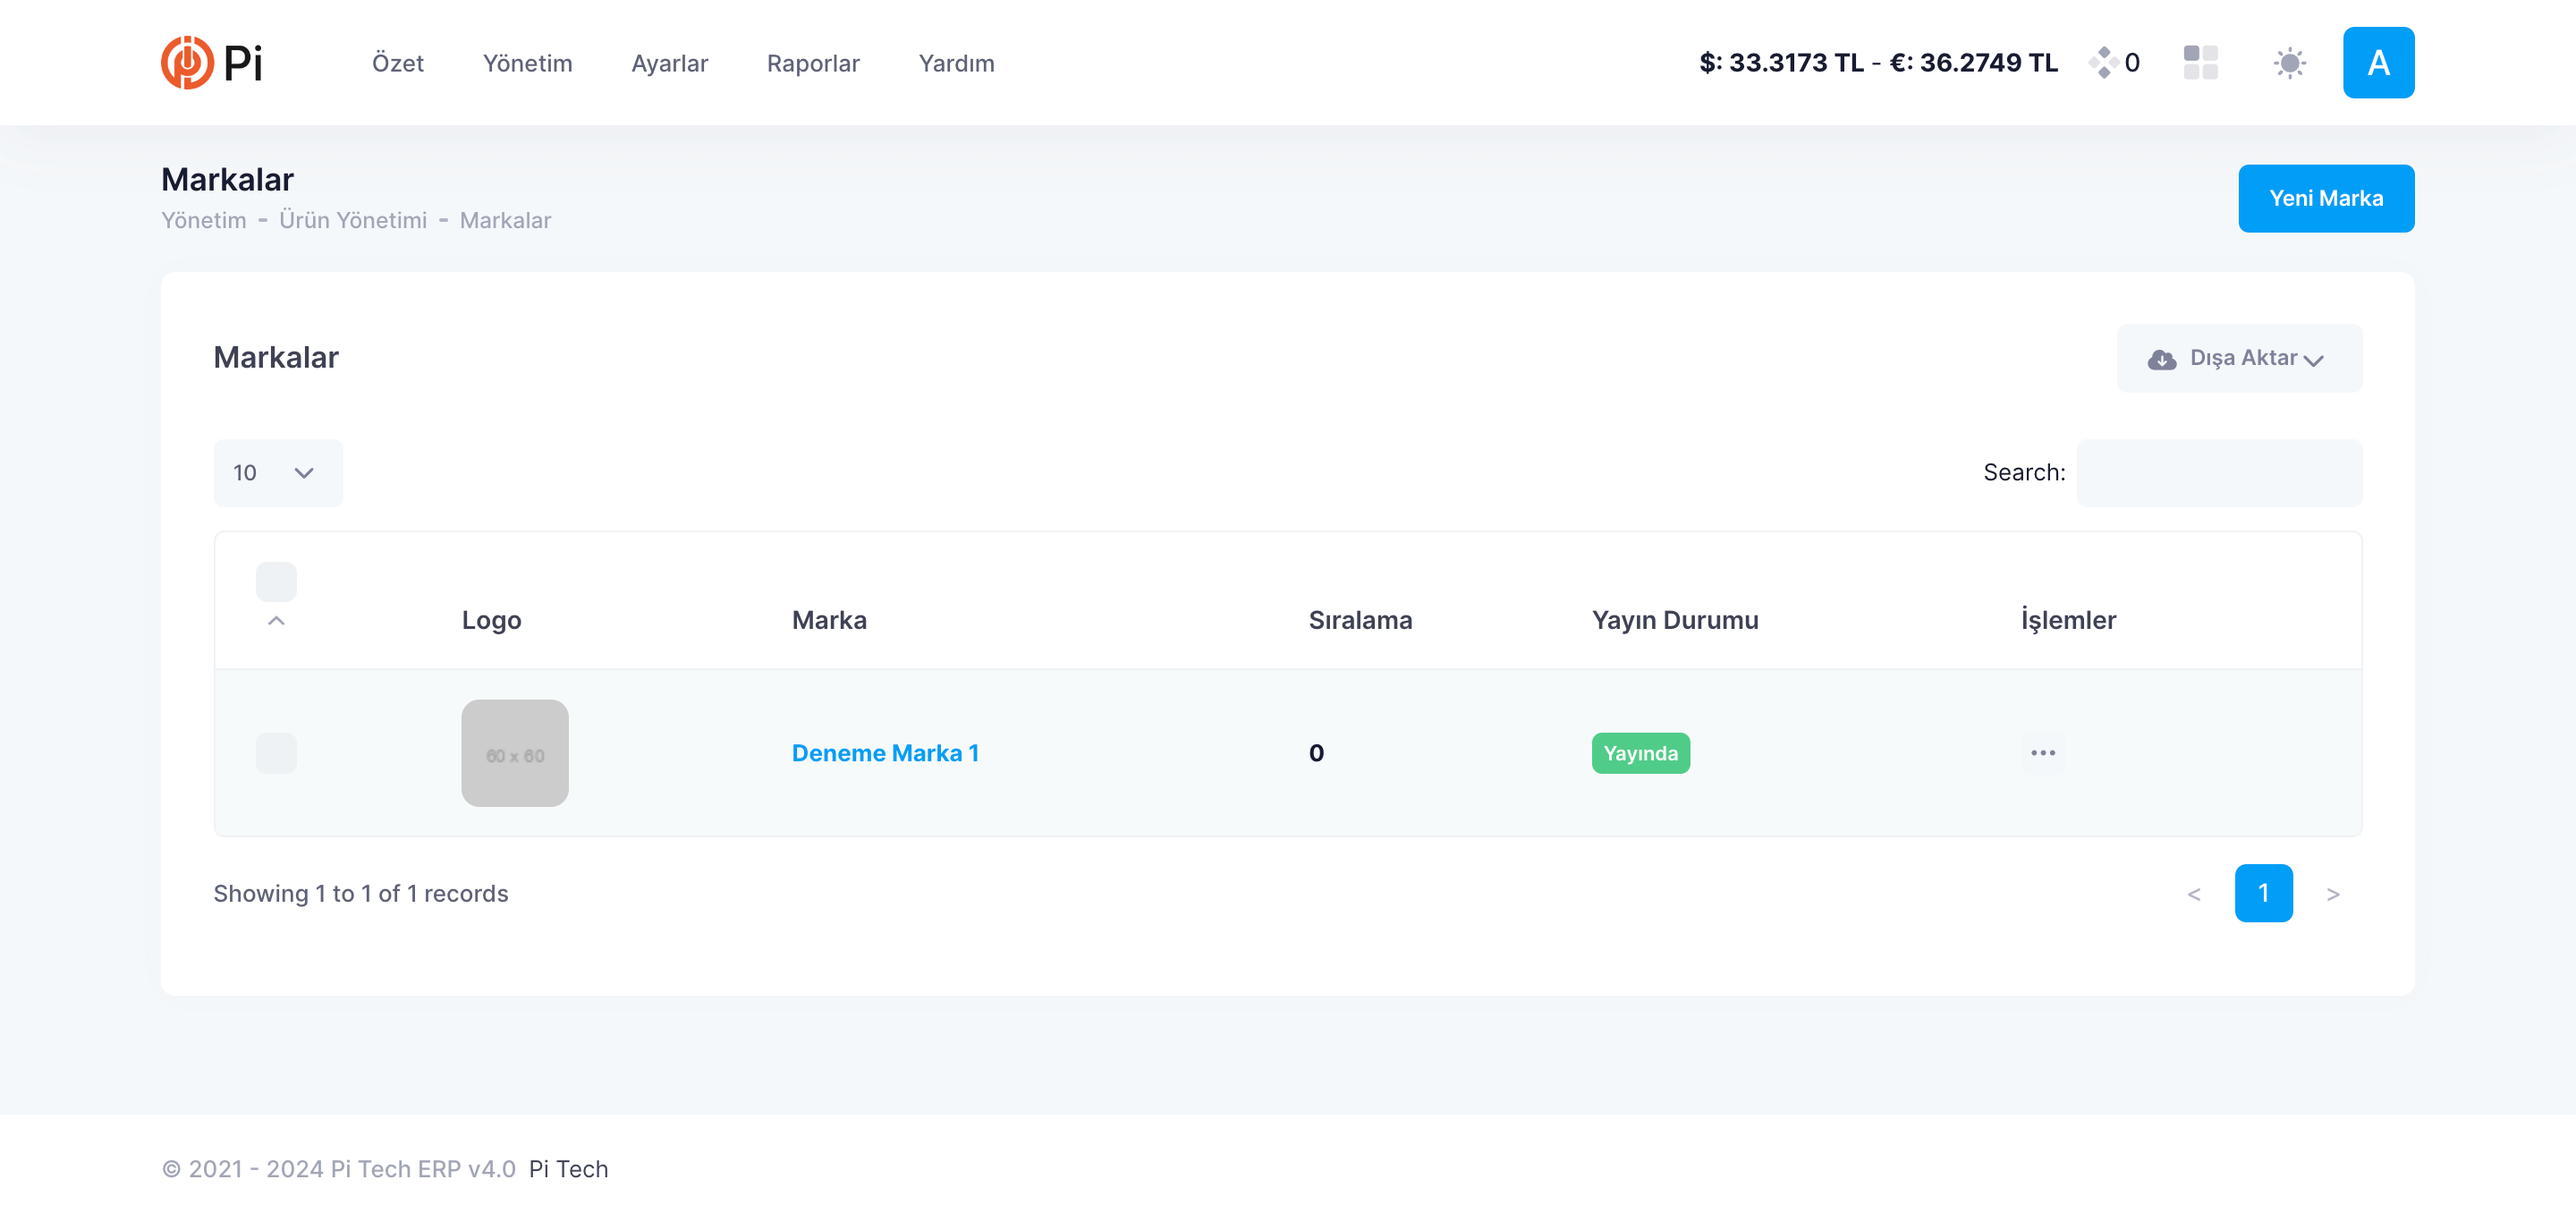
Task: Click the diamond notifications icon
Action: click(x=2103, y=62)
